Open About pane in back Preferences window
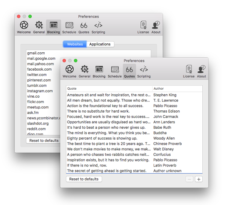The height and width of the screenshot is (205, 229). coord(156,27)
